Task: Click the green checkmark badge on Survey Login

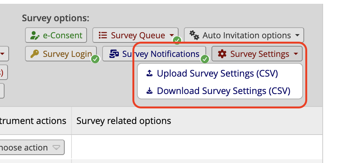Action: click(95, 59)
